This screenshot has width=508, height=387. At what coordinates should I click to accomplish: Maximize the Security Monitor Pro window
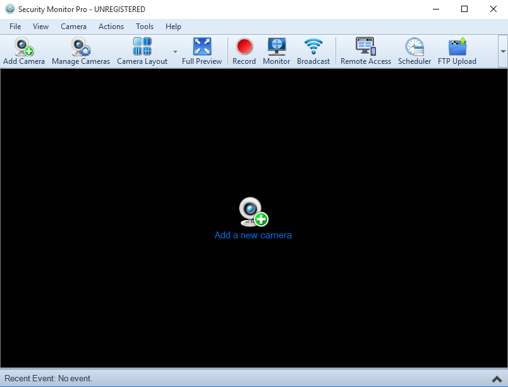coord(464,9)
